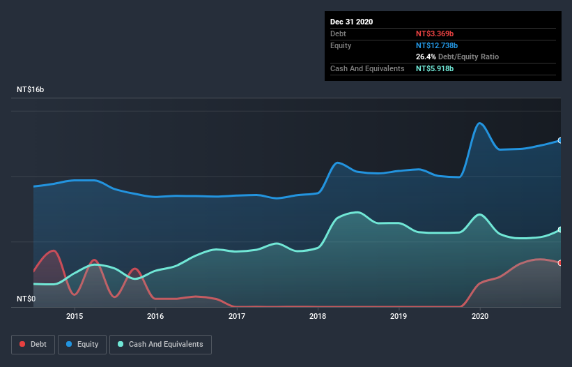Click the 2020 x-axis label

tap(480, 316)
